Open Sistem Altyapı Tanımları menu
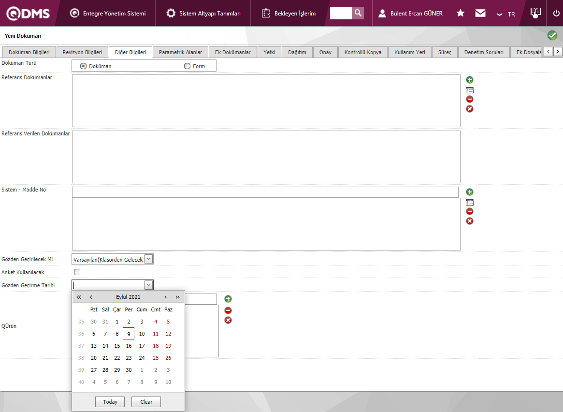The width and height of the screenshot is (563, 412). 203,13
